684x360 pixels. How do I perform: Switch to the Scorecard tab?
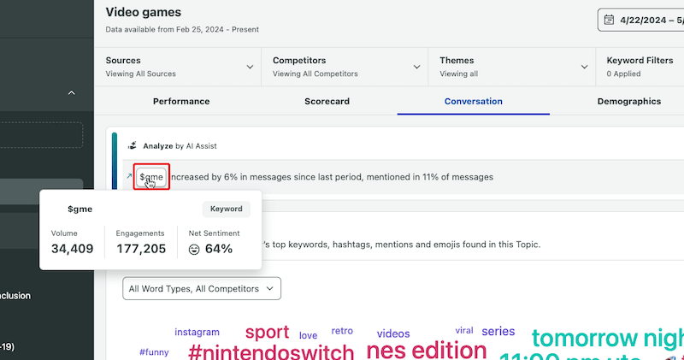click(327, 101)
